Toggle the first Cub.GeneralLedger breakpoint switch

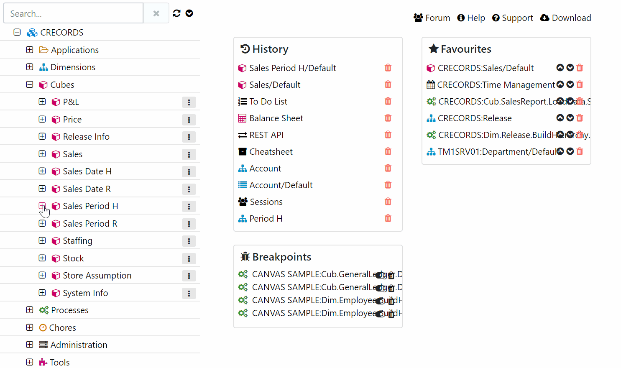380,275
